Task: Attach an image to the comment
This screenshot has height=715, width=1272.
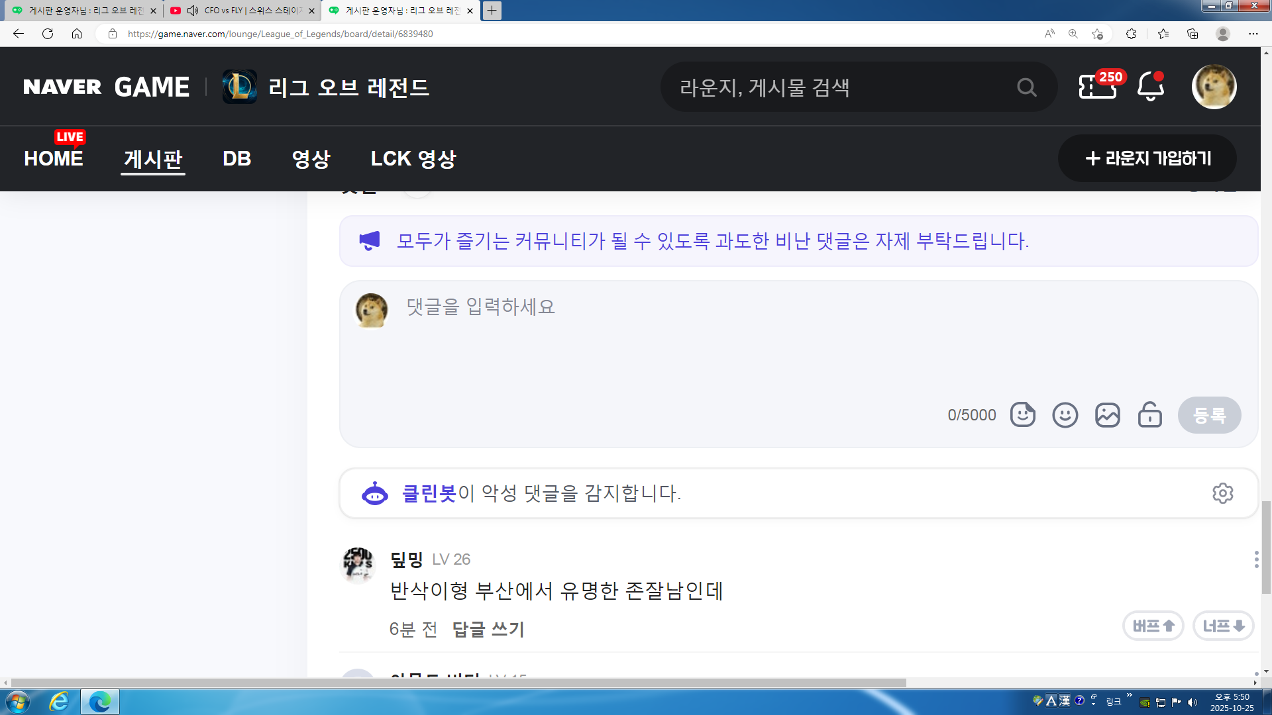Action: (x=1107, y=415)
